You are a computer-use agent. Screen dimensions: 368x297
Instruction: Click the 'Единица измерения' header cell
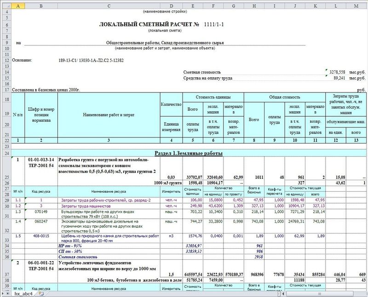171,127
